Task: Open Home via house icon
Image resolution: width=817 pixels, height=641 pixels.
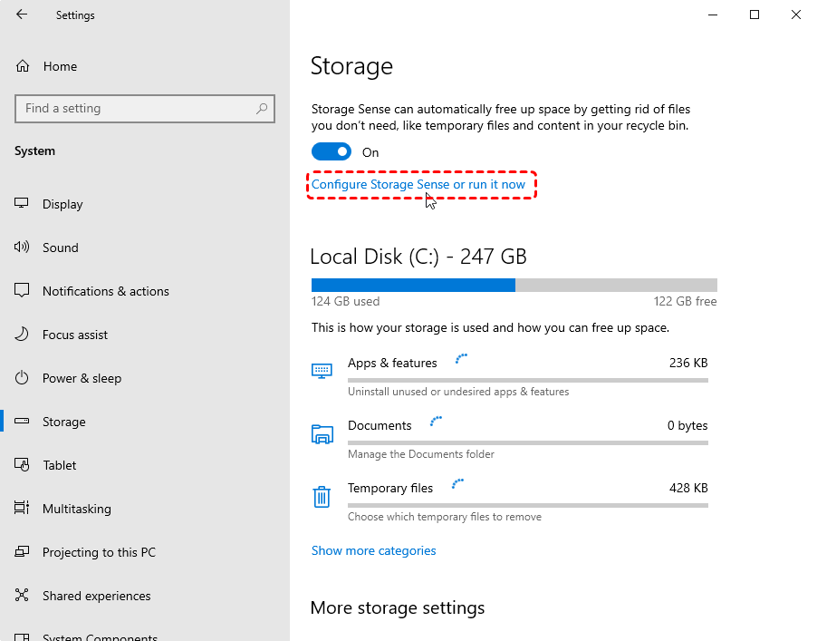Action: tap(23, 66)
